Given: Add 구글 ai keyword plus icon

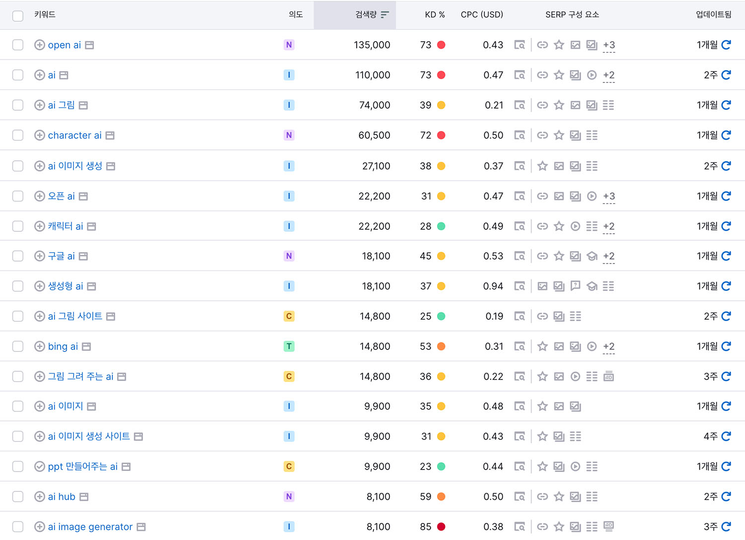Looking at the screenshot, I should pos(40,256).
